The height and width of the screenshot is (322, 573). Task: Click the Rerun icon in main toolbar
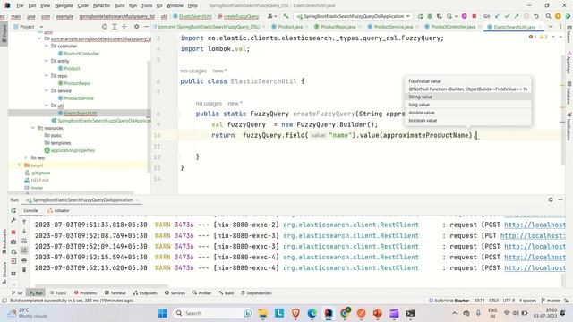[420, 16]
